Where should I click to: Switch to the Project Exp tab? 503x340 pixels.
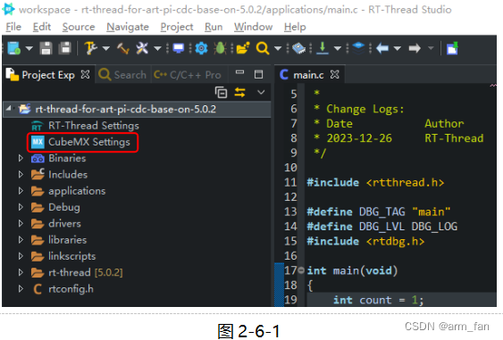click(48, 75)
